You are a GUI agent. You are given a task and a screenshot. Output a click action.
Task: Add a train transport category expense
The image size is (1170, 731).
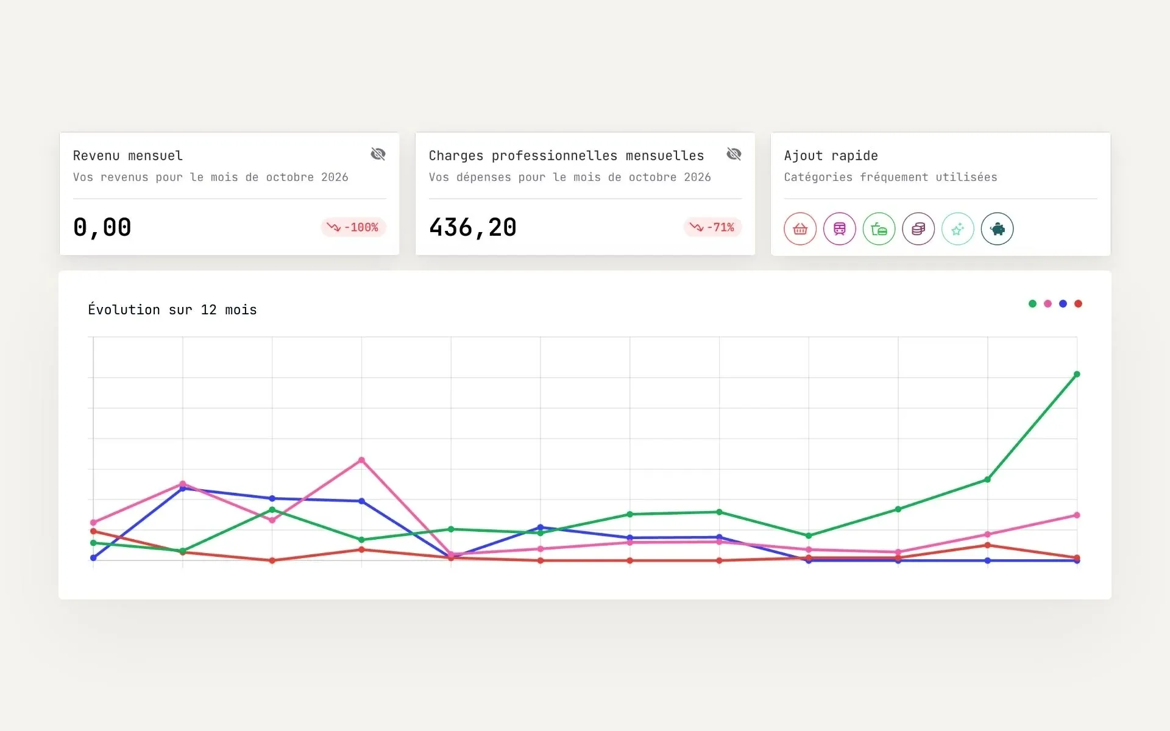pos(840,229)
